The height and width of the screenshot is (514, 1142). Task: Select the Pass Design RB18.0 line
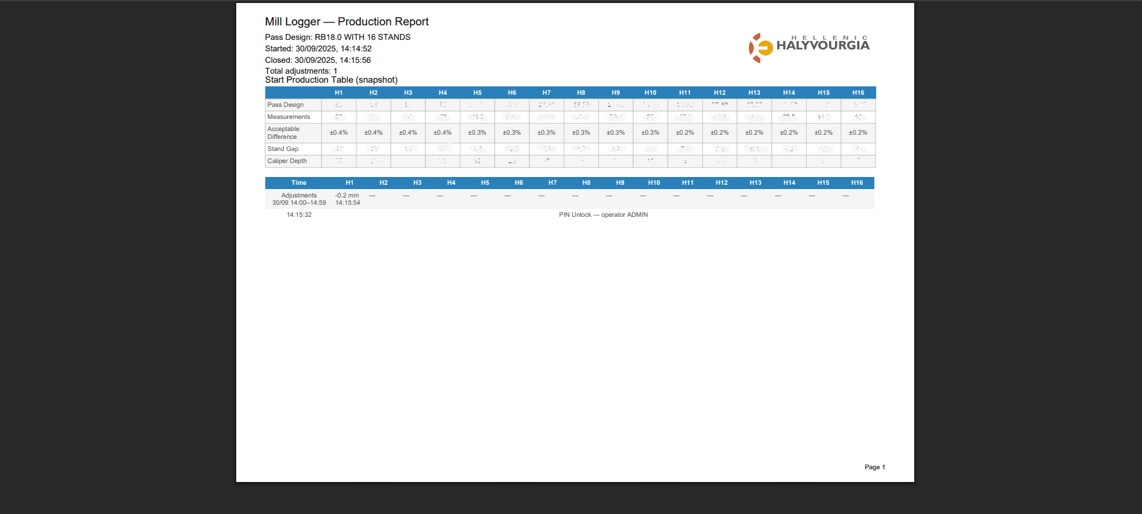(x=337, y=37)
